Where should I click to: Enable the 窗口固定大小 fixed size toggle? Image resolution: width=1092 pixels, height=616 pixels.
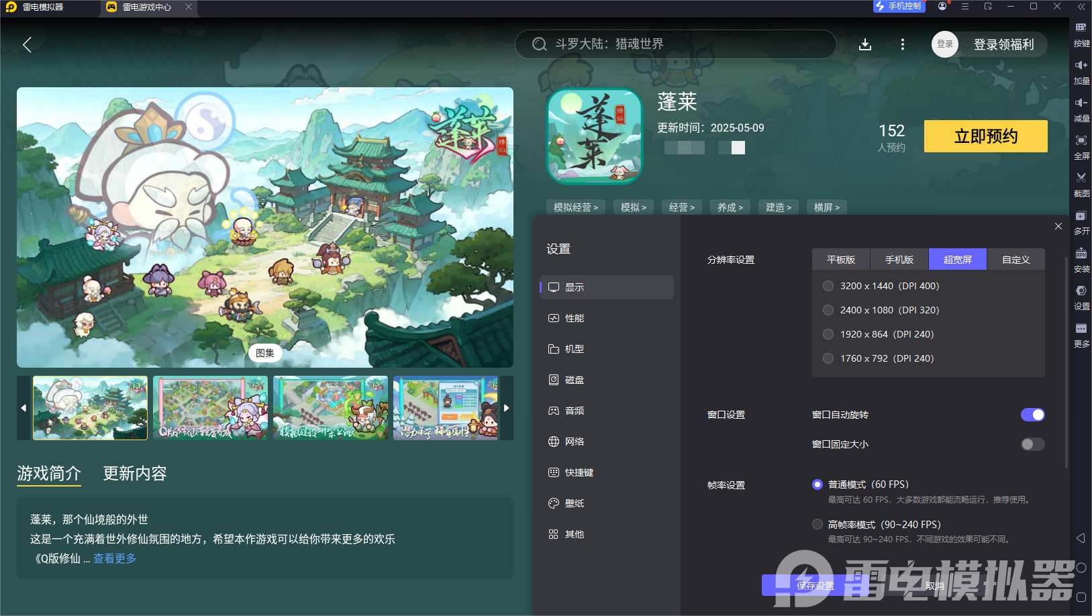[x=1032, y=444]
